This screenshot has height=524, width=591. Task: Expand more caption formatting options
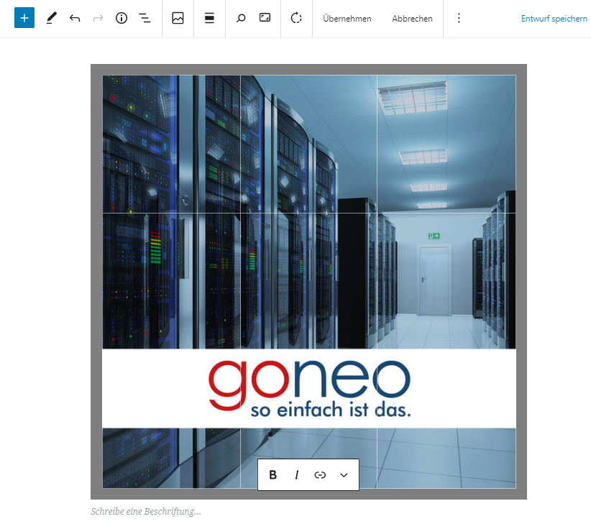click(344, 474)
